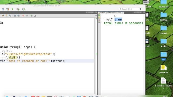Open the Run Project dropdown arrow
The height and width of the screenshot is (97, 173).
point(15,9)
